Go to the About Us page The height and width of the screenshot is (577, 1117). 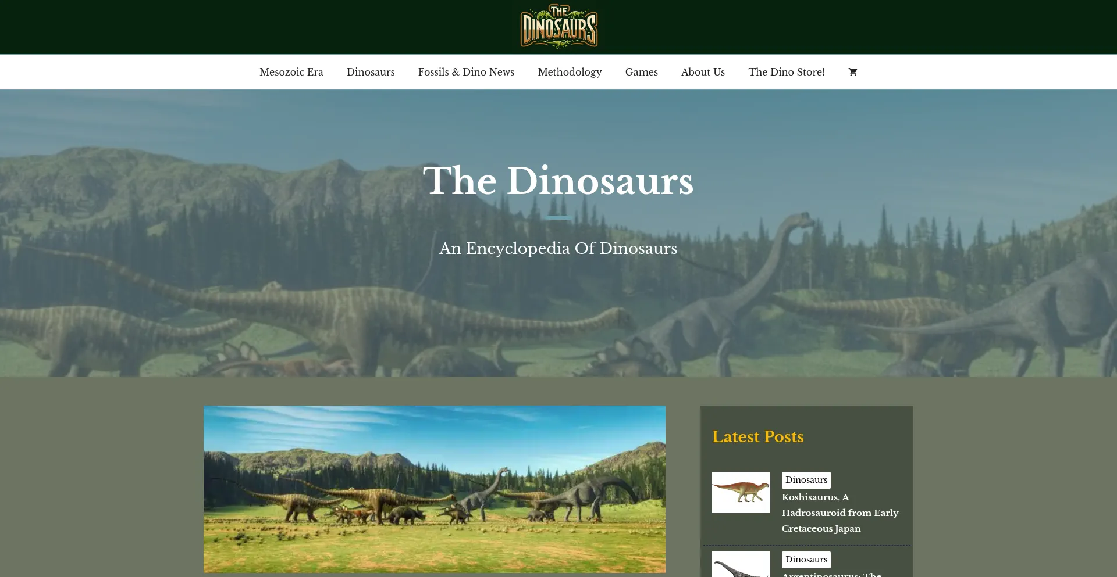[703, 72]
